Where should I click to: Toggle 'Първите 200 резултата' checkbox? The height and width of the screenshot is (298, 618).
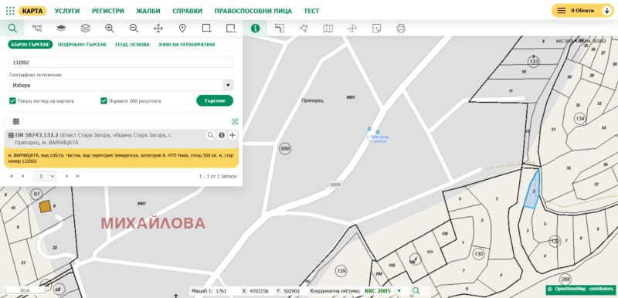pyautogui.click(x=104, y=101)
